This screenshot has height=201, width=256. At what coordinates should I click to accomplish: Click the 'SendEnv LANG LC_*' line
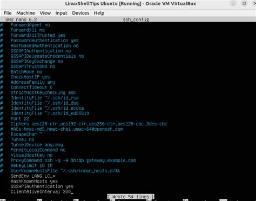tap(33, 176)
